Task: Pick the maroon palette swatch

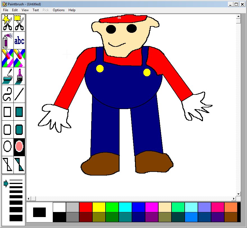Action: coord(86,217)
